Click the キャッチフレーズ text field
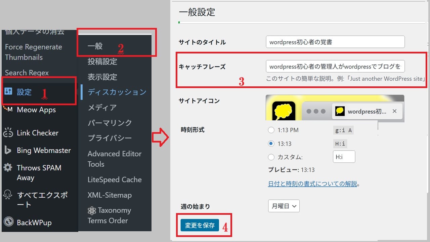Screen dimensions: 430x242 point(335,67)
